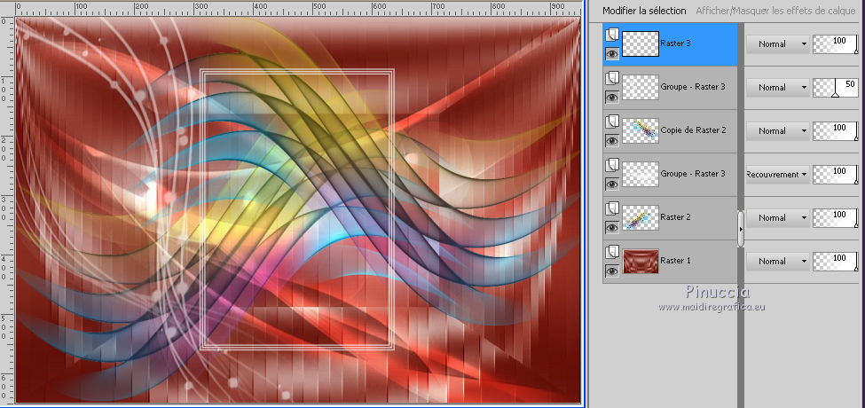Select the red Raster 1 layer thumbnail
Image resolution: width=865 pixels, height=408 pixels.
(641, 262)
